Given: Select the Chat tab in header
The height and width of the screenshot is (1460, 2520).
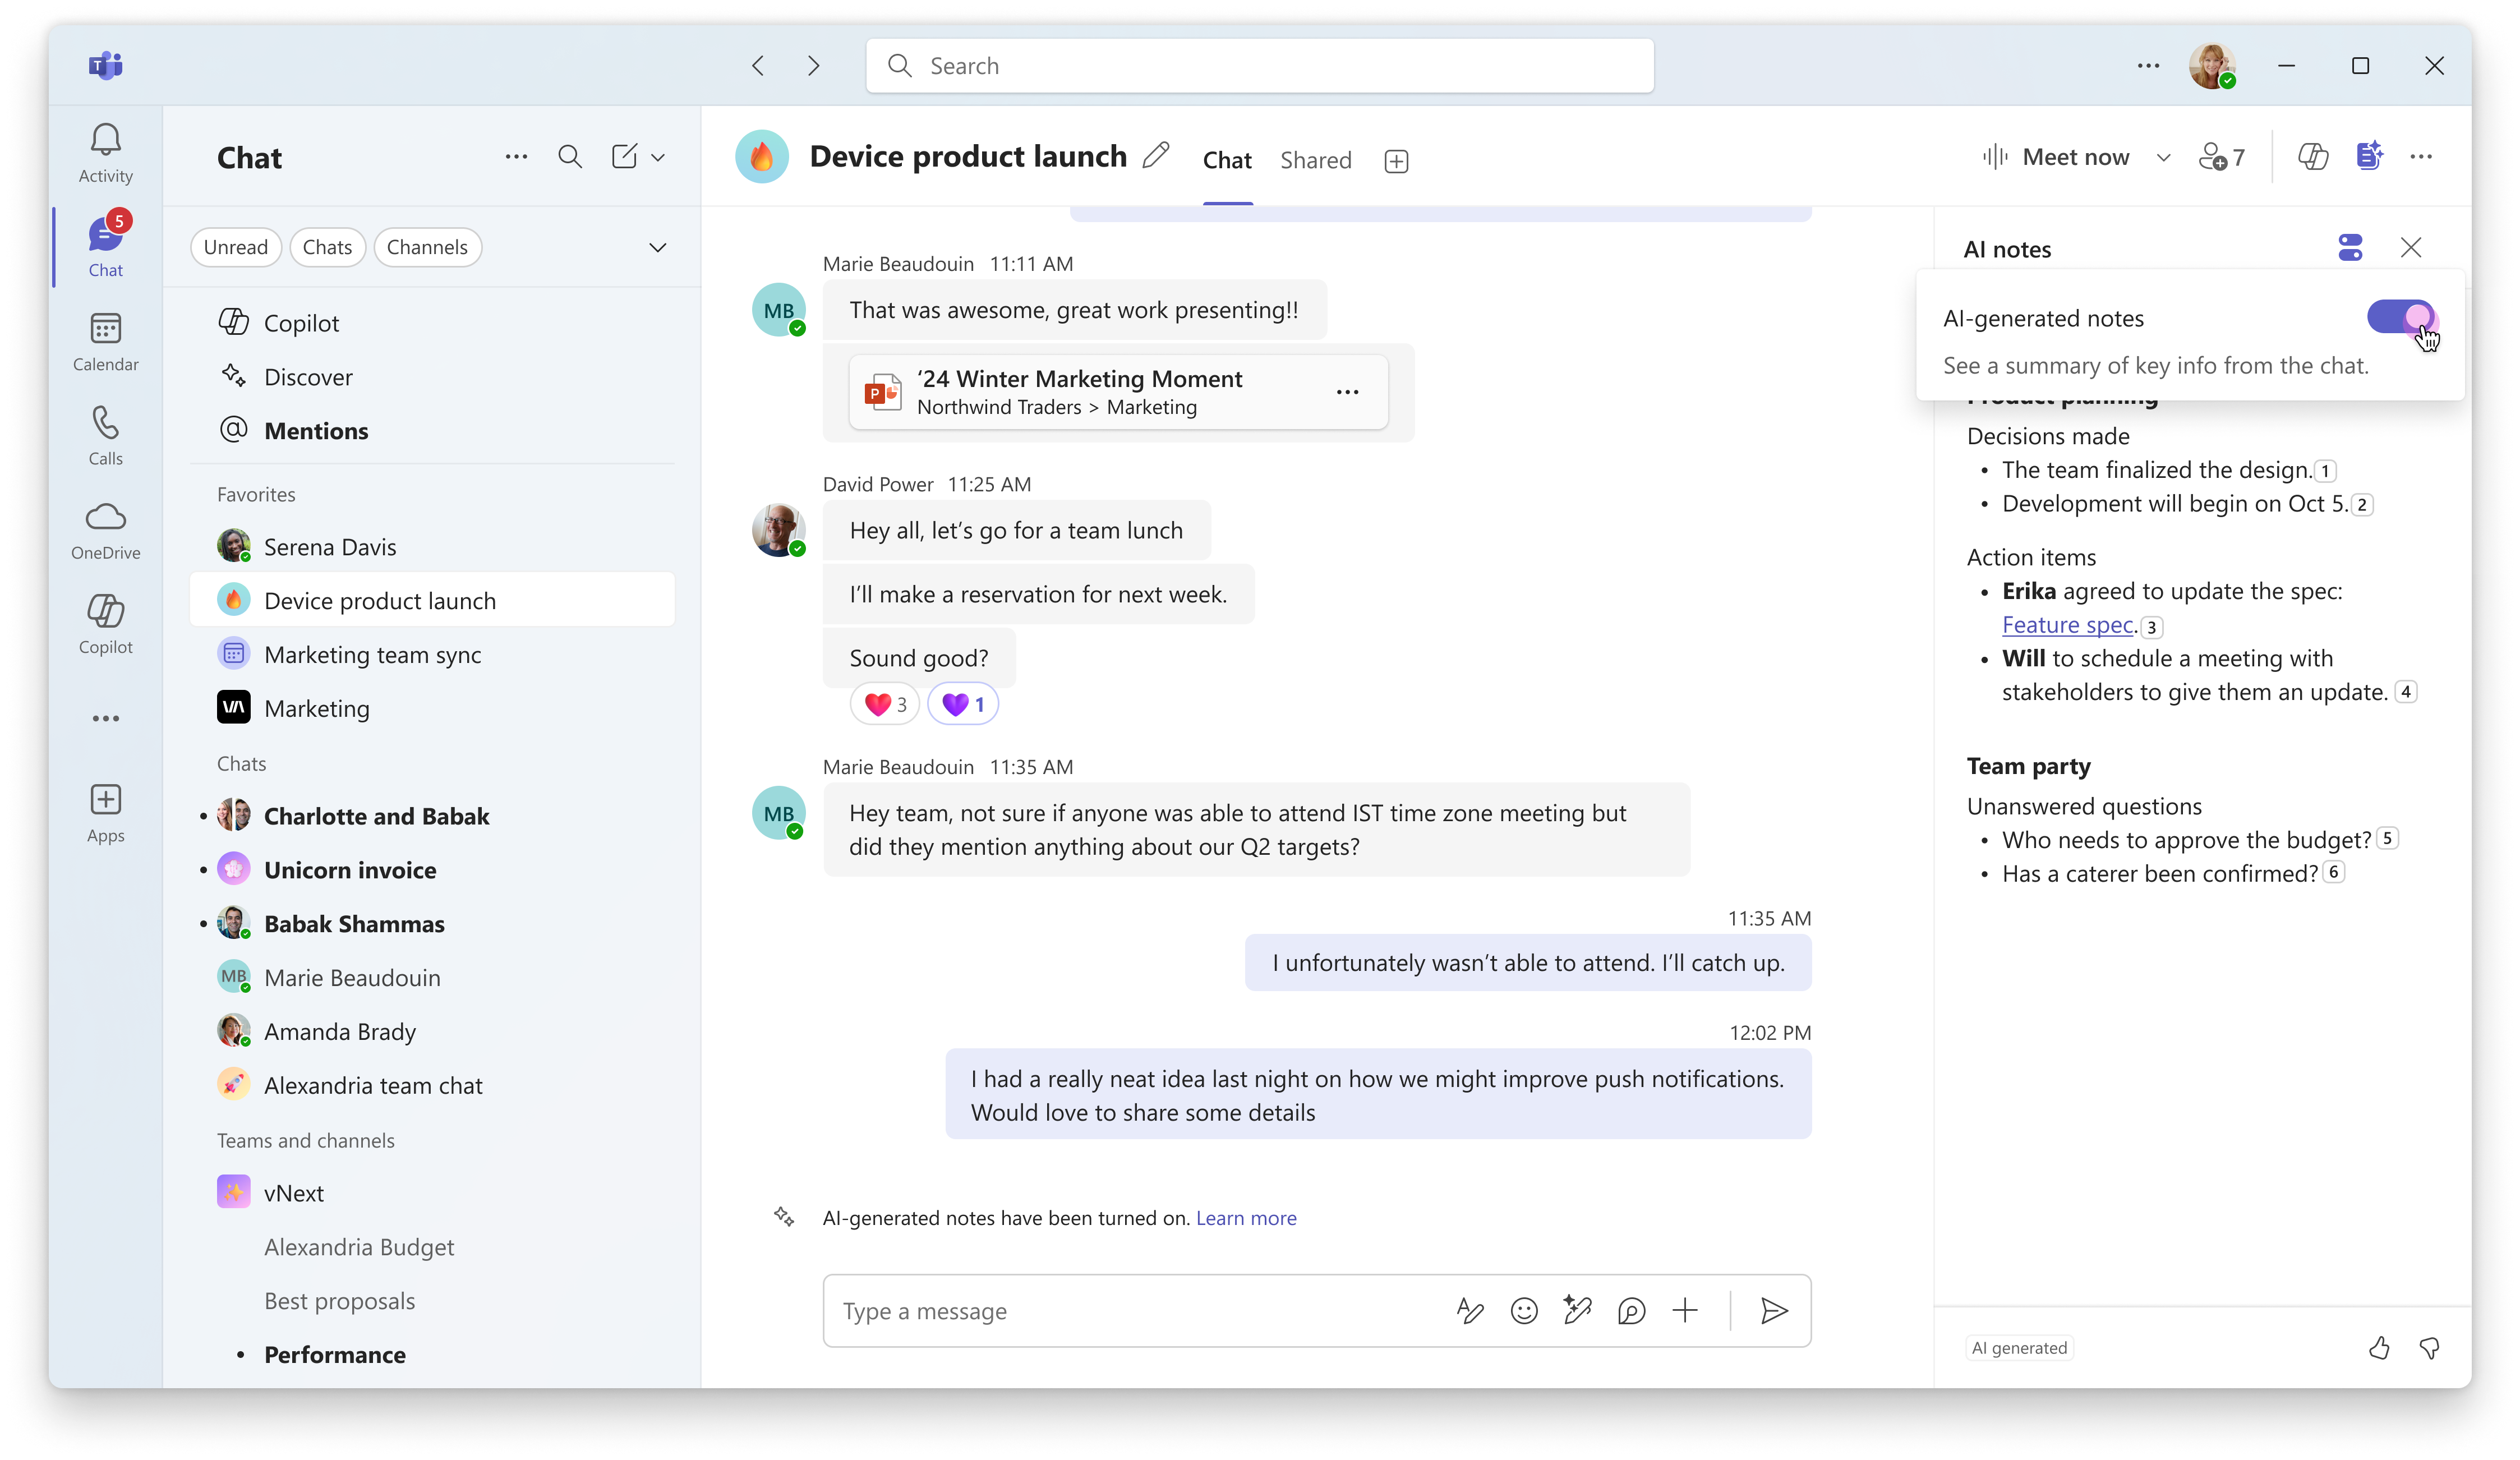Looking at the screenshot, I should (x=1227, y=160).
